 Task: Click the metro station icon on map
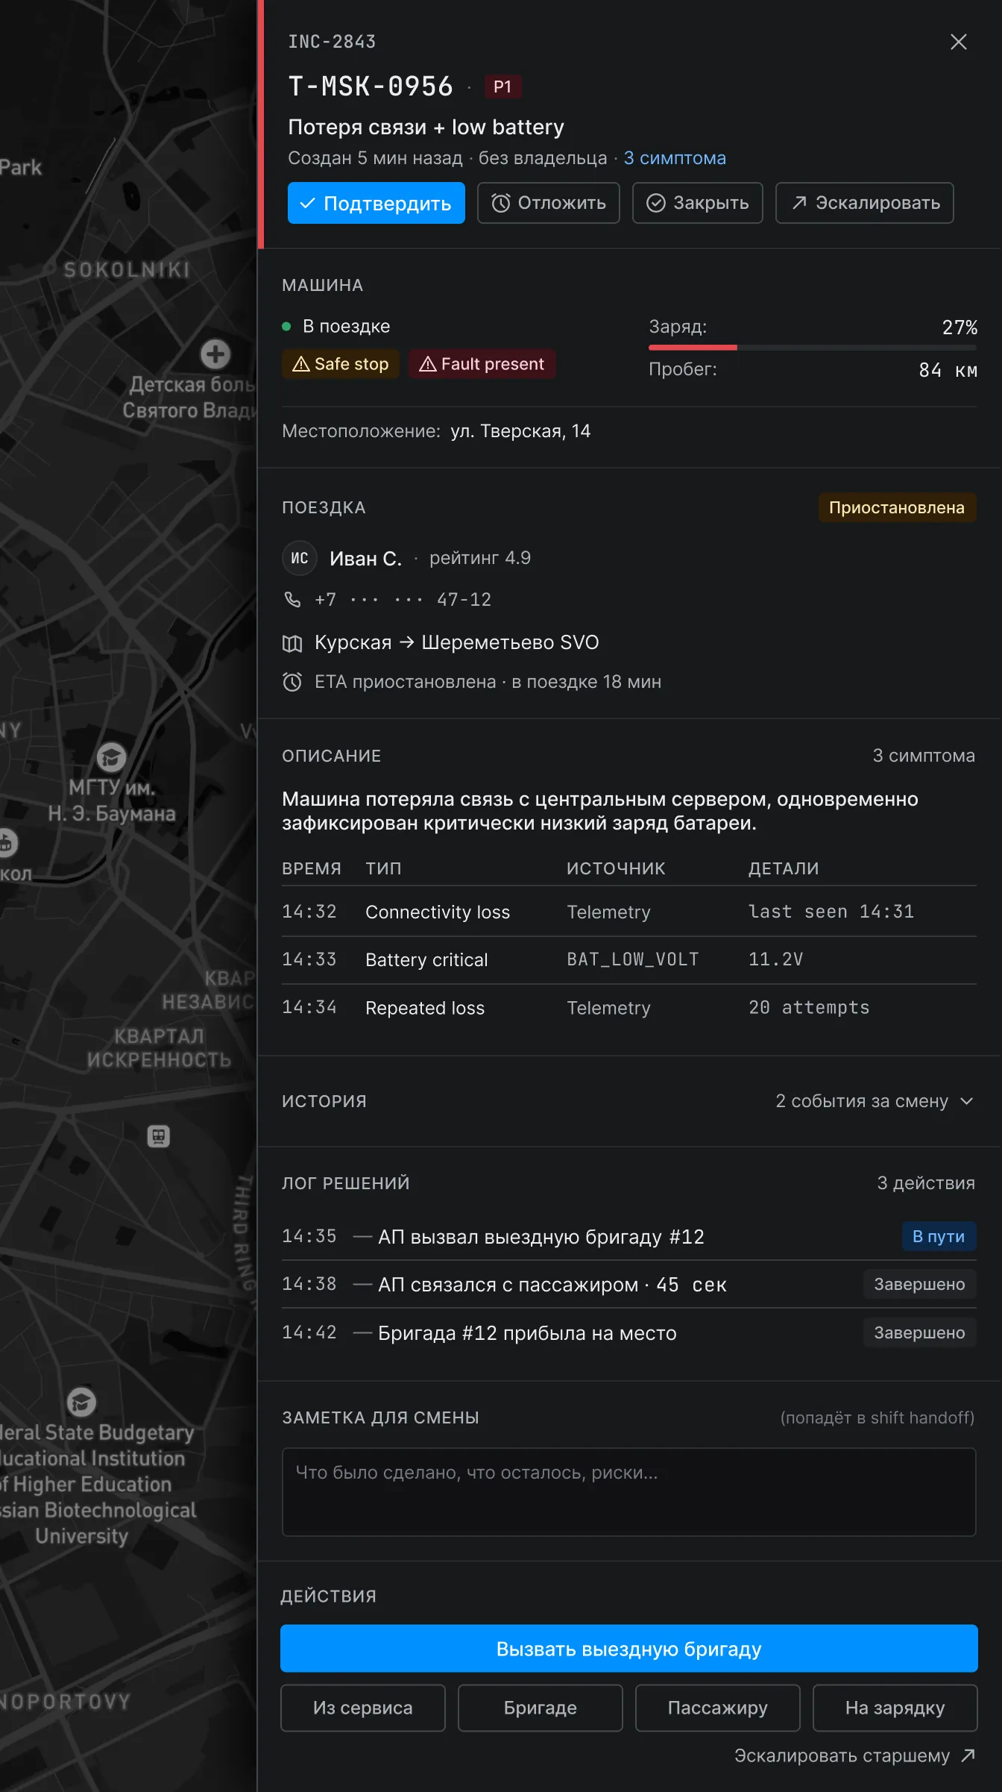point(158,1136)
